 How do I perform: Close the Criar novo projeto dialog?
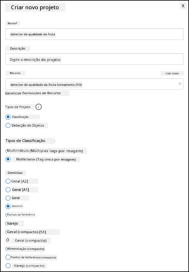(183, 6)
